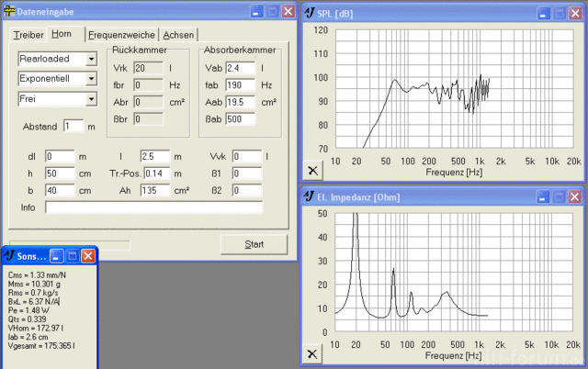Screen dimensions: 588x369
Task: Click the Dateneingabe window title bar icon
Action: click(x=8, y=11)
